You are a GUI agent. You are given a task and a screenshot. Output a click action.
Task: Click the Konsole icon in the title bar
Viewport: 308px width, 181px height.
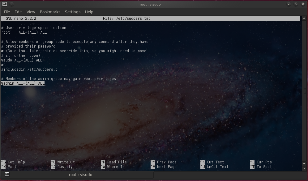(4, 4)
